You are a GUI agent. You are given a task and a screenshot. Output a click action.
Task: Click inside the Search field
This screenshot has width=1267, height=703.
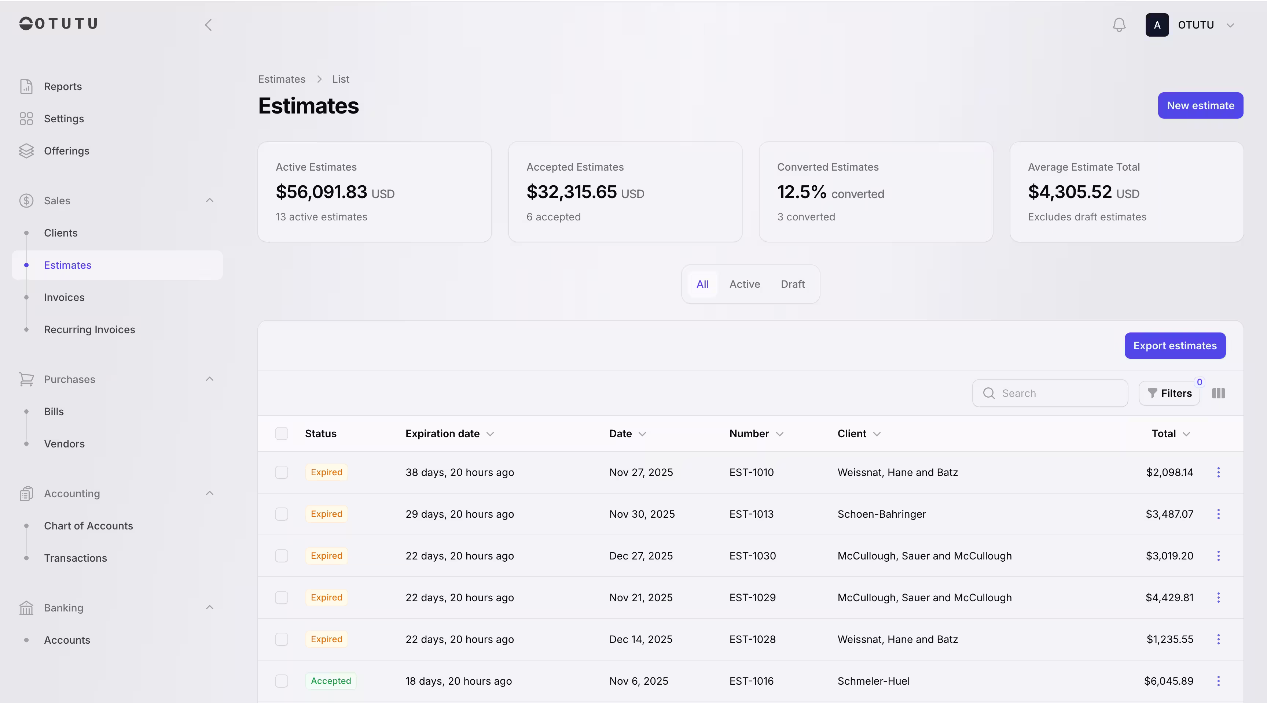(x=1050, y=393)
